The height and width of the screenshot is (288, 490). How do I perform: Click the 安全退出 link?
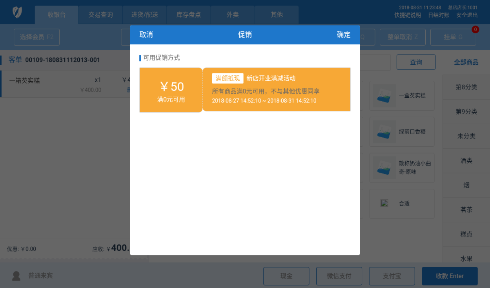[x=467, y=15]
